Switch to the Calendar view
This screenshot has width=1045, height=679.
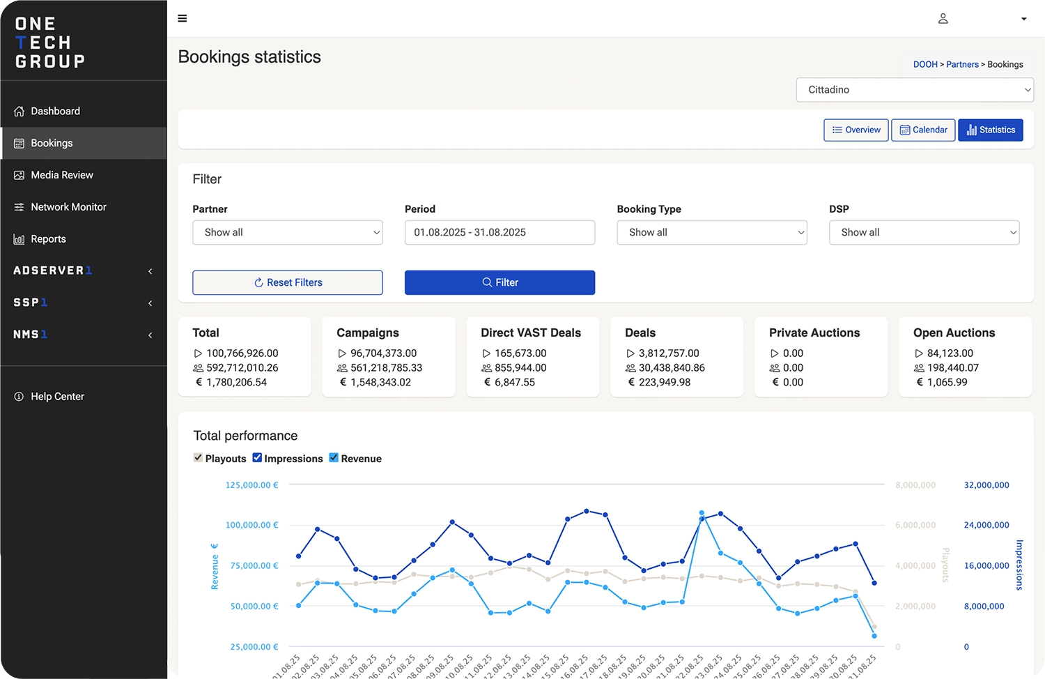923,130
